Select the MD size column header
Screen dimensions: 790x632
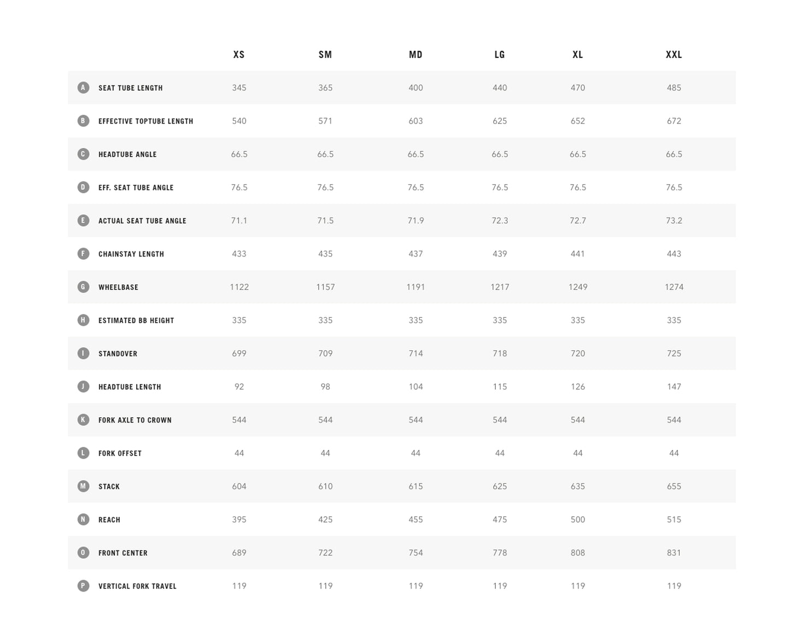click(416, 55)
